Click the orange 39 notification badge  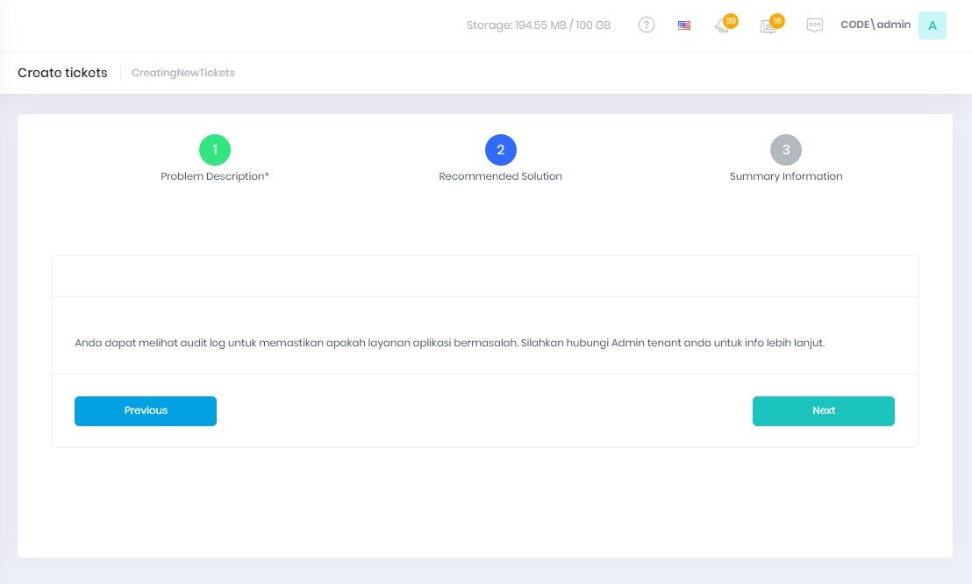(x=731, y=20)
